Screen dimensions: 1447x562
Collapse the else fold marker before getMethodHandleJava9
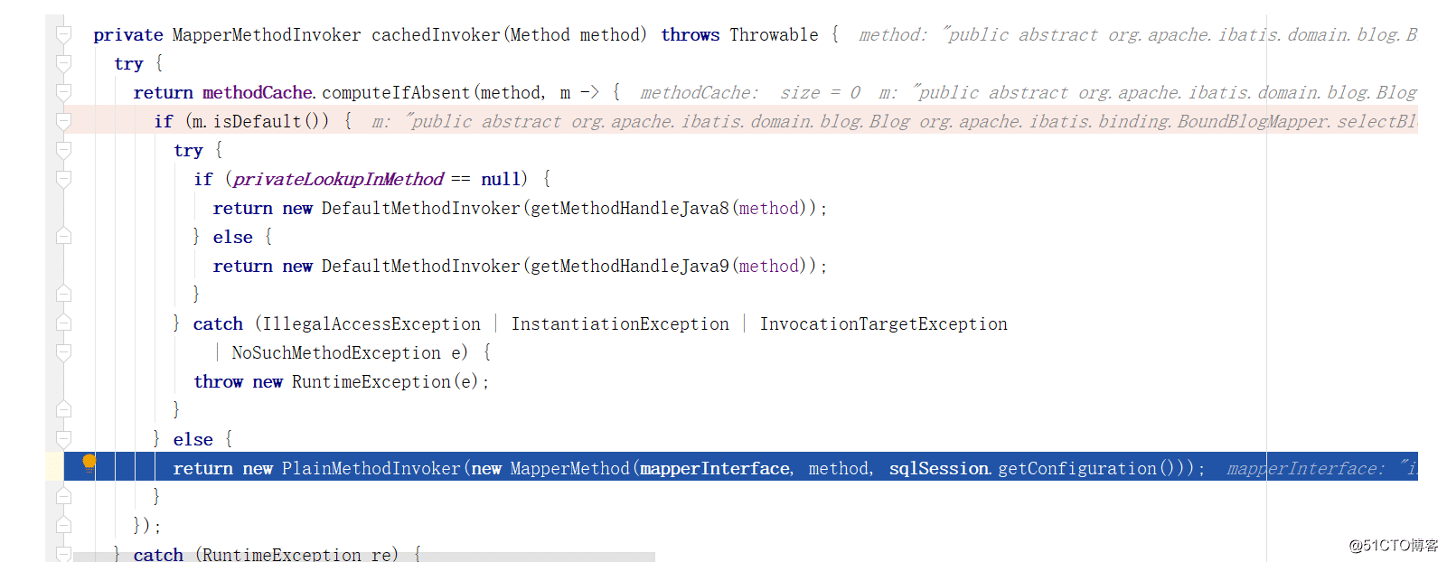63,237
